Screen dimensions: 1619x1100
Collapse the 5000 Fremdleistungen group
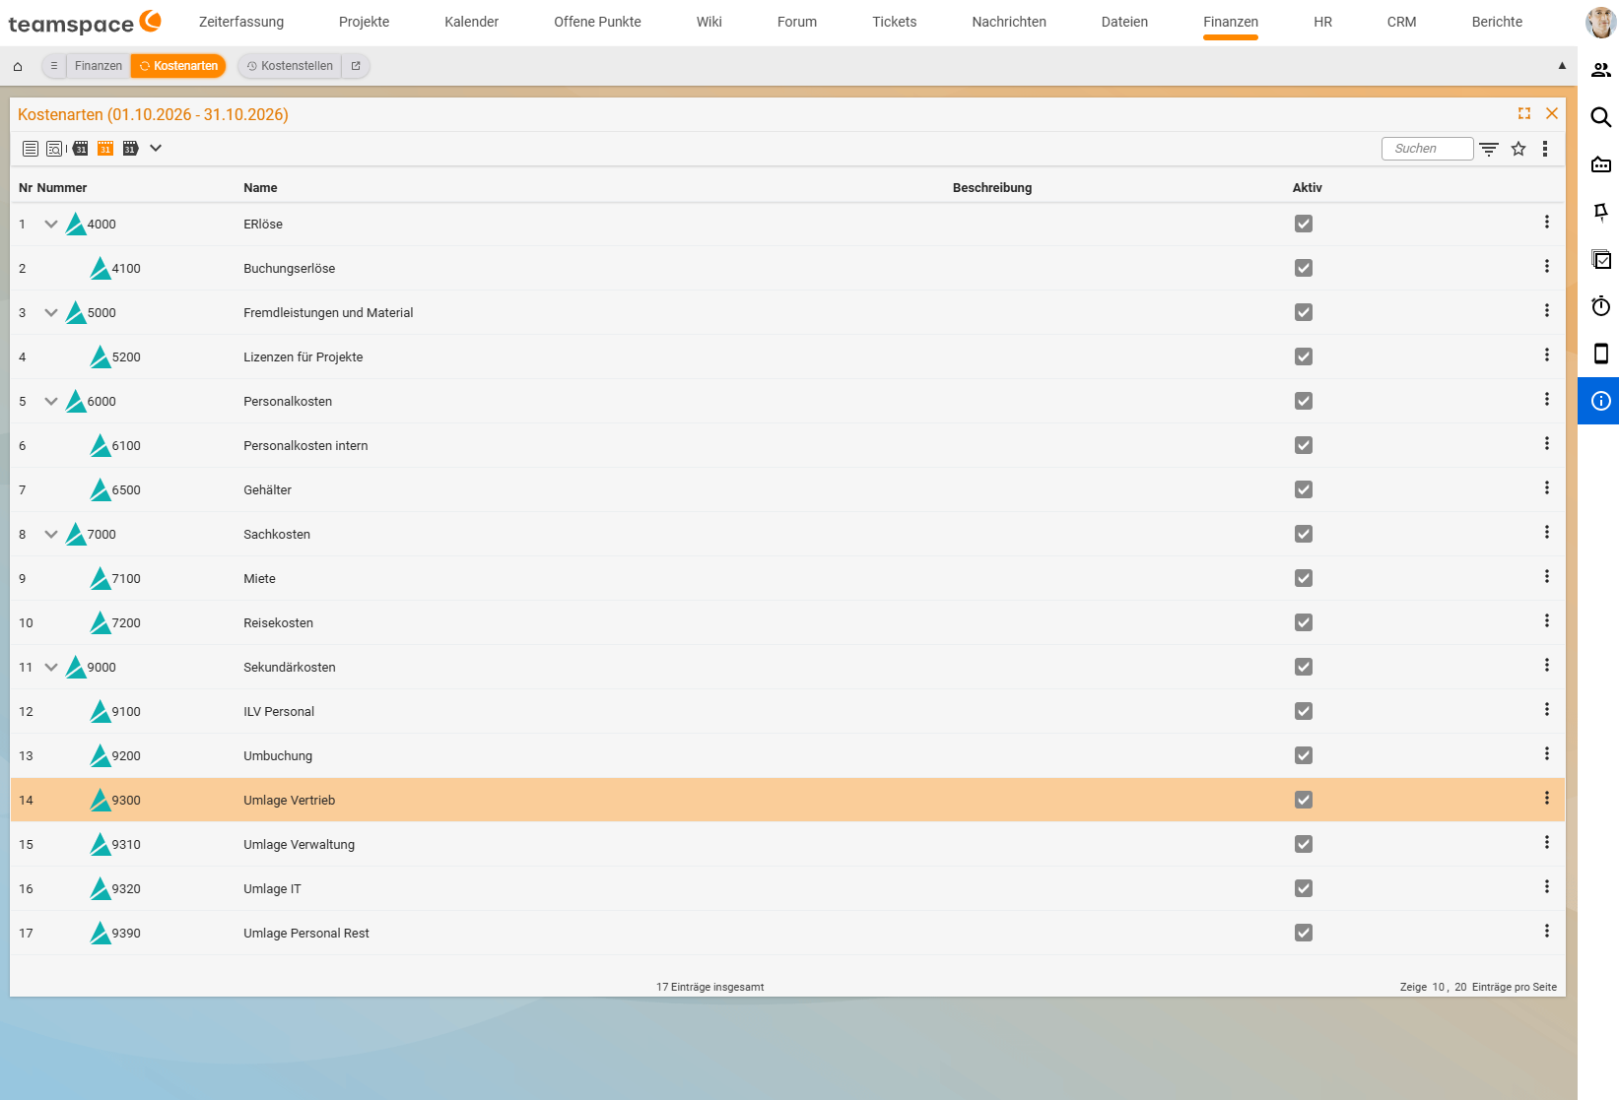[x=51, y=313]
